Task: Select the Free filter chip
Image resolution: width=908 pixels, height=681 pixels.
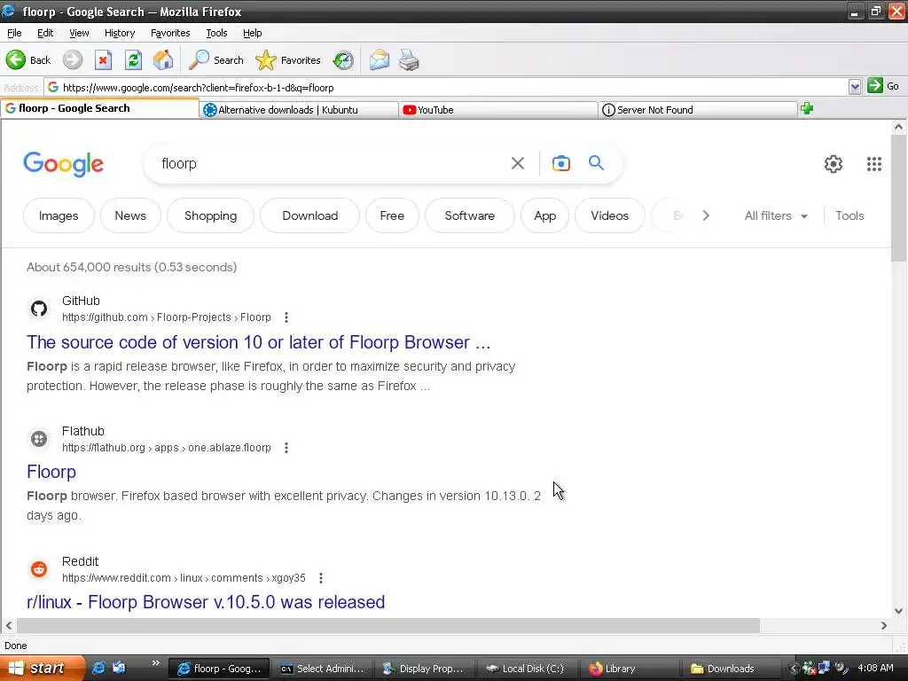Action: coord(392,215)
